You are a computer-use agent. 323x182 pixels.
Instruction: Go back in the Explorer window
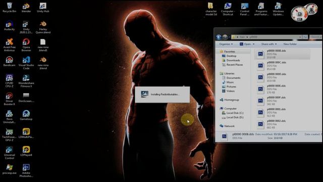[219, 37]
